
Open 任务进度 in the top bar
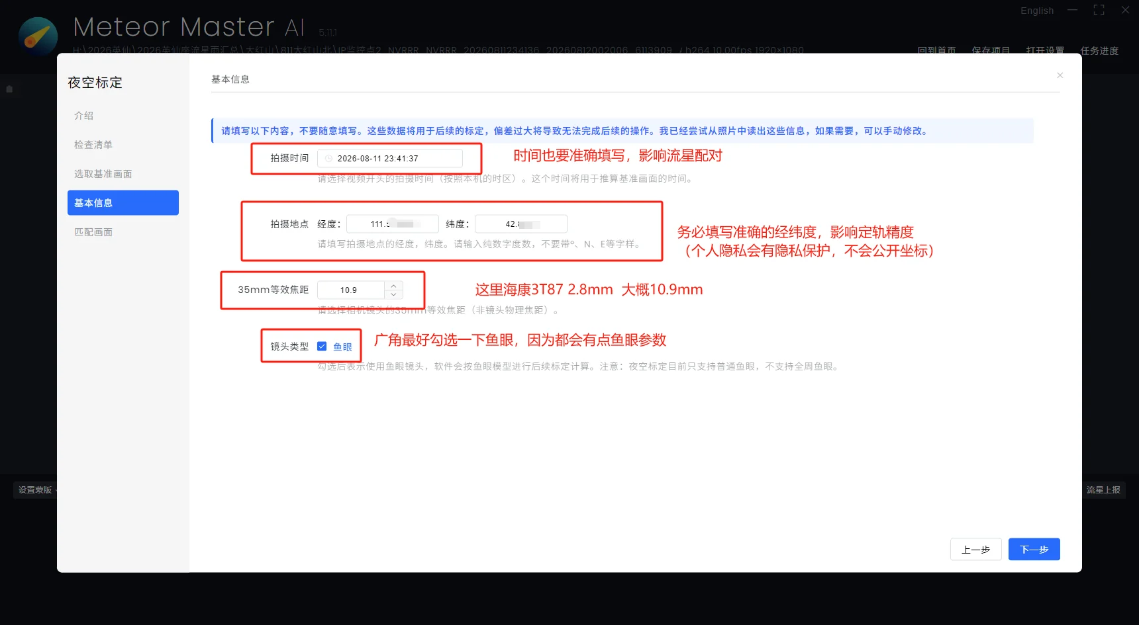click(x=1099, y=50)
